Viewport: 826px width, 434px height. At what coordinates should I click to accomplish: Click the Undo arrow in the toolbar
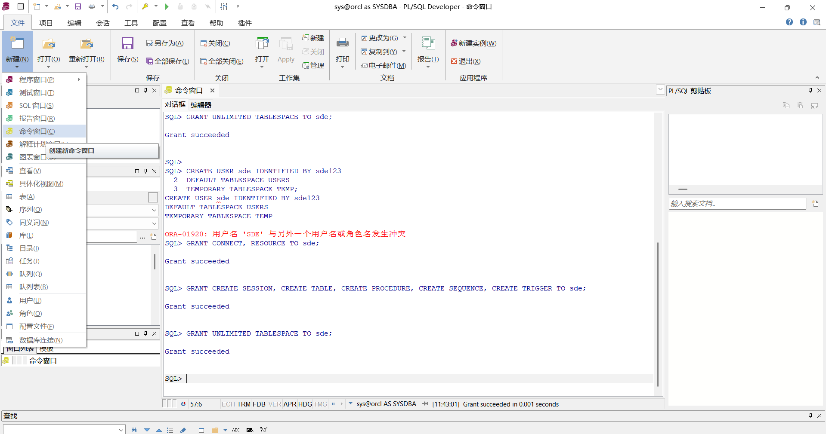point(115,6)
